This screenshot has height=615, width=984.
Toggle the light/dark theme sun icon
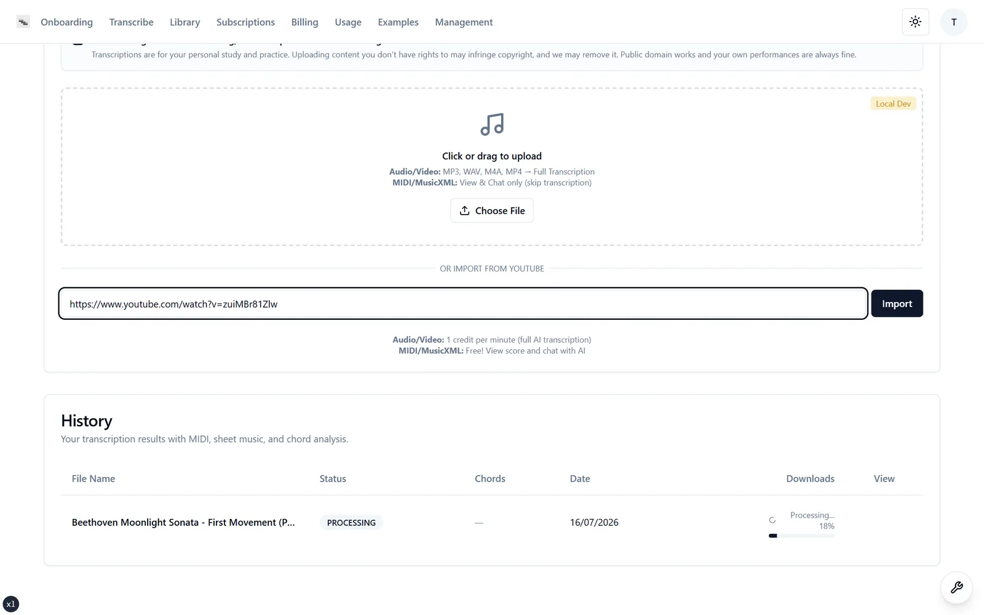coord(915,22)
